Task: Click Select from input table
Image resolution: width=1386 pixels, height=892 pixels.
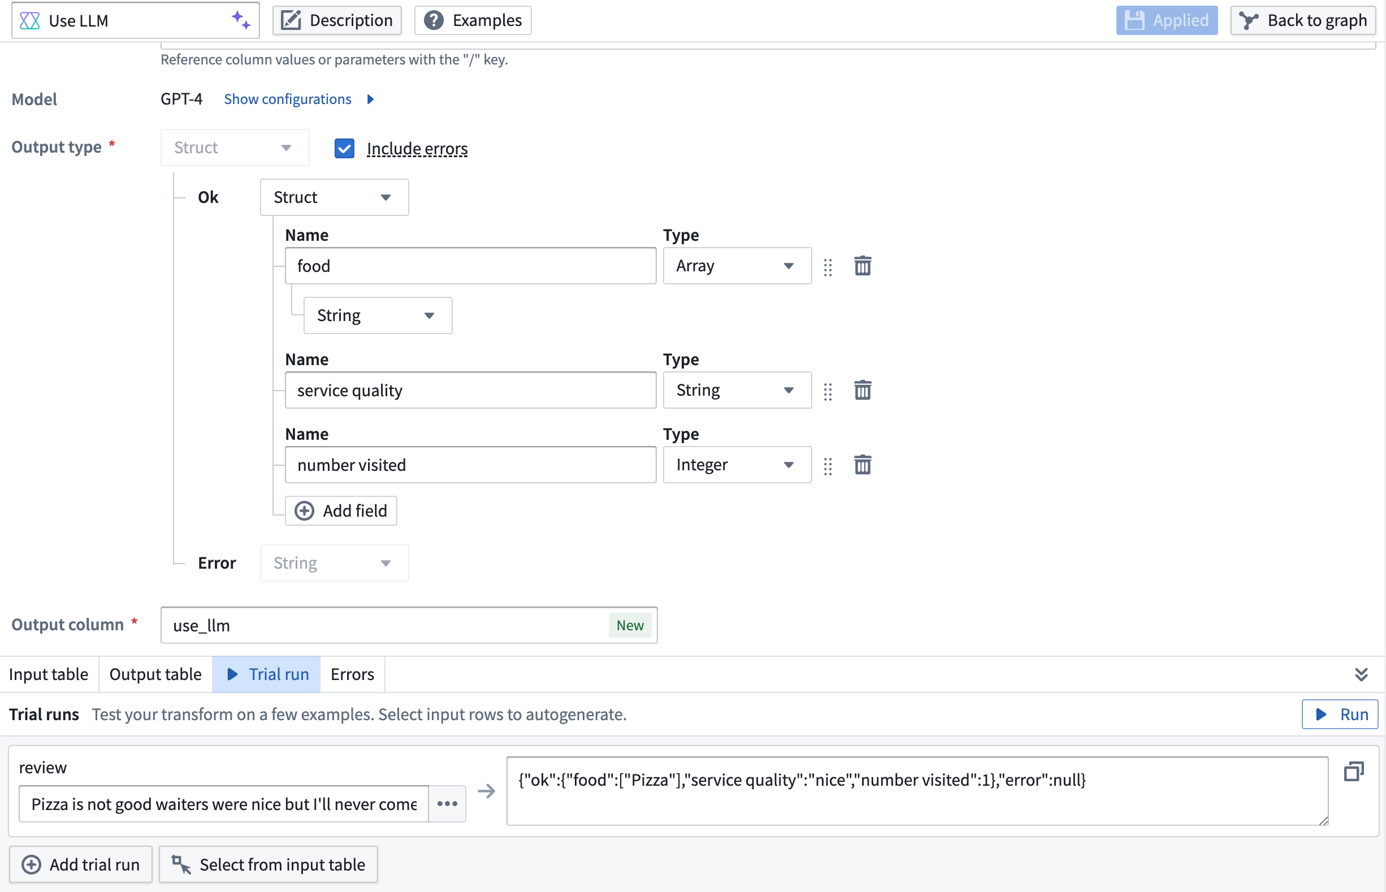Action: coord(268,865)
